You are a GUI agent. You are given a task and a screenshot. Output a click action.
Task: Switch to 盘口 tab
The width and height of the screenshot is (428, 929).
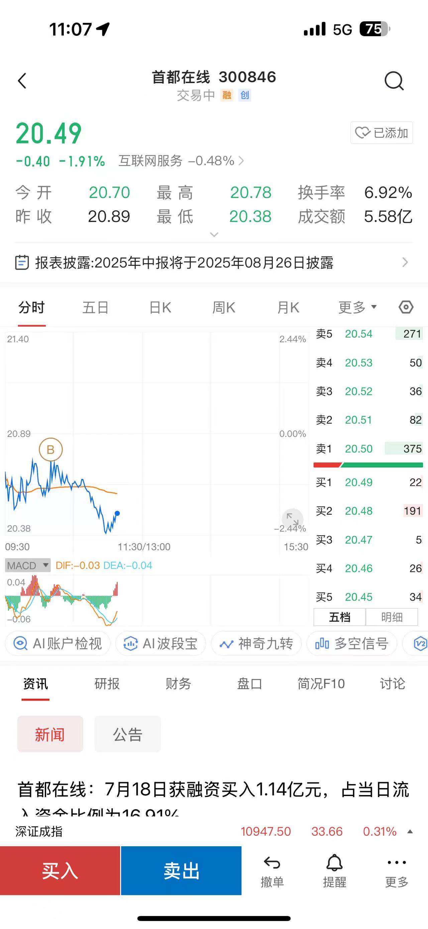[249, 684]
